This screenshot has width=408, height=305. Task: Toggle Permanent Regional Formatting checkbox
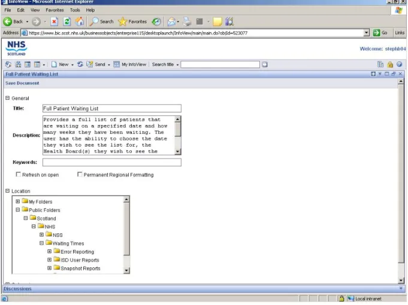pyautogui.click(x=80, y=174)
